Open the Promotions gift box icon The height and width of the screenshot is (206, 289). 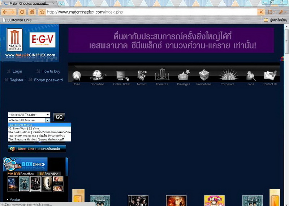pos(204,75)
